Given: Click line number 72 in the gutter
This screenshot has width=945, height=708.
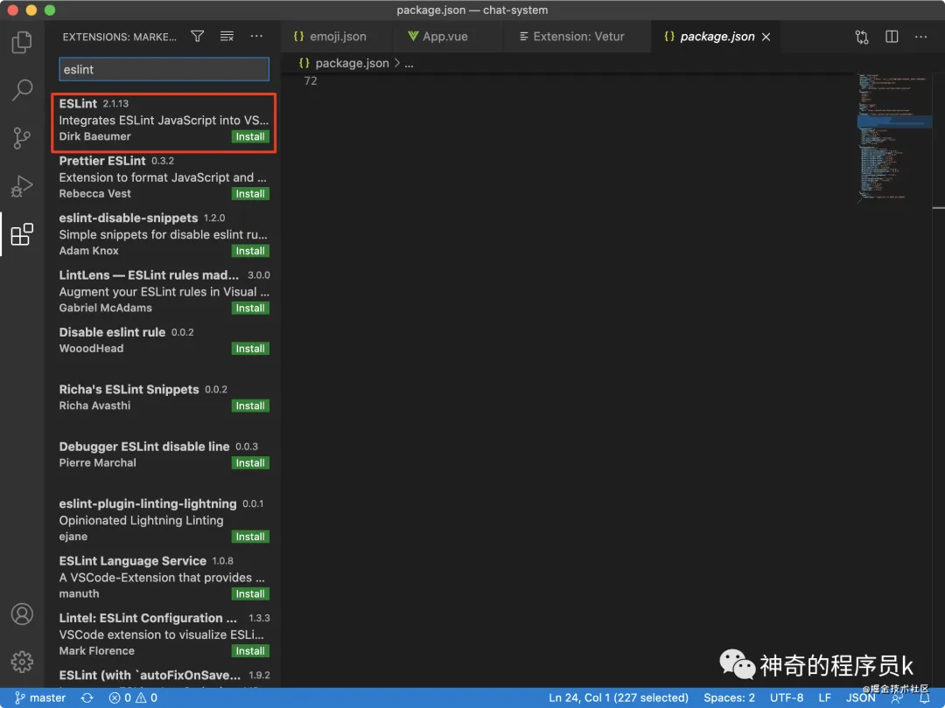Looking at the screenshot, I should 311,80.
